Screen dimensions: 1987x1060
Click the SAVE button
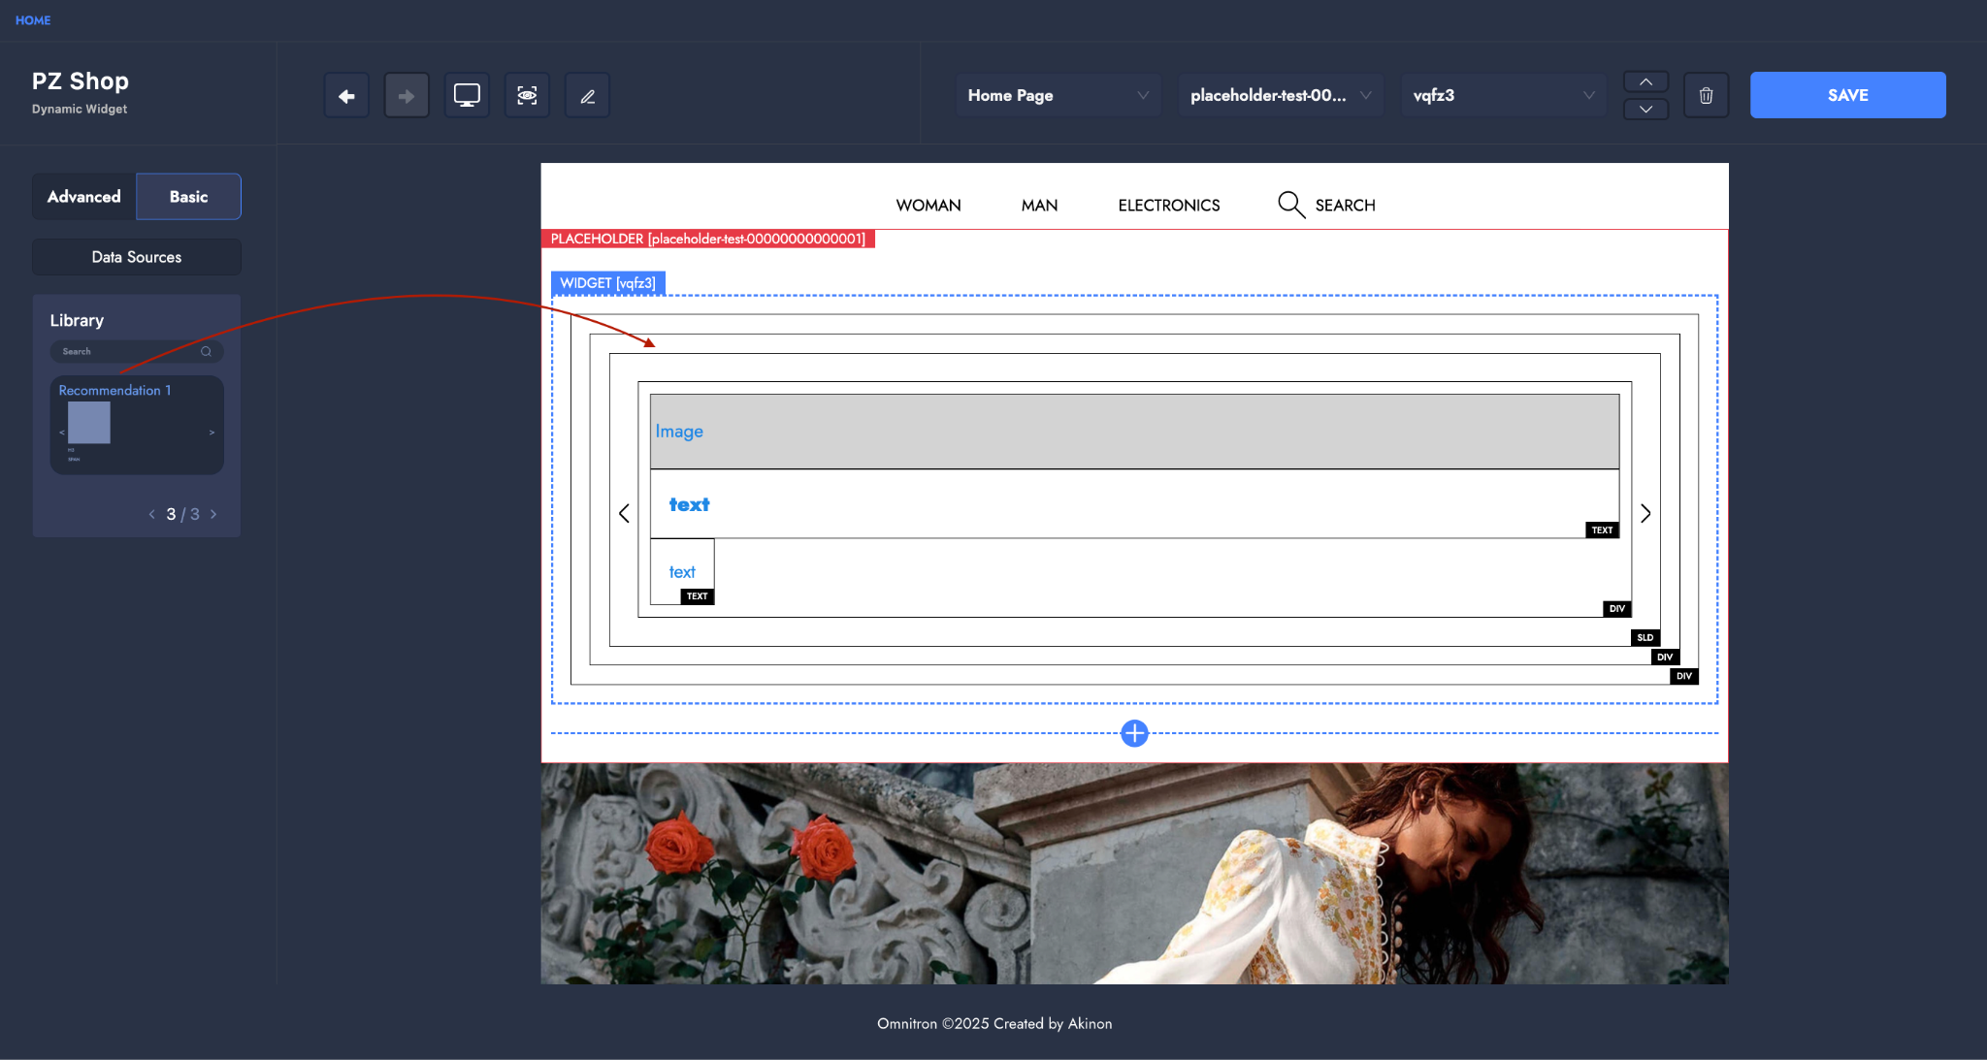coord(1847,95)
